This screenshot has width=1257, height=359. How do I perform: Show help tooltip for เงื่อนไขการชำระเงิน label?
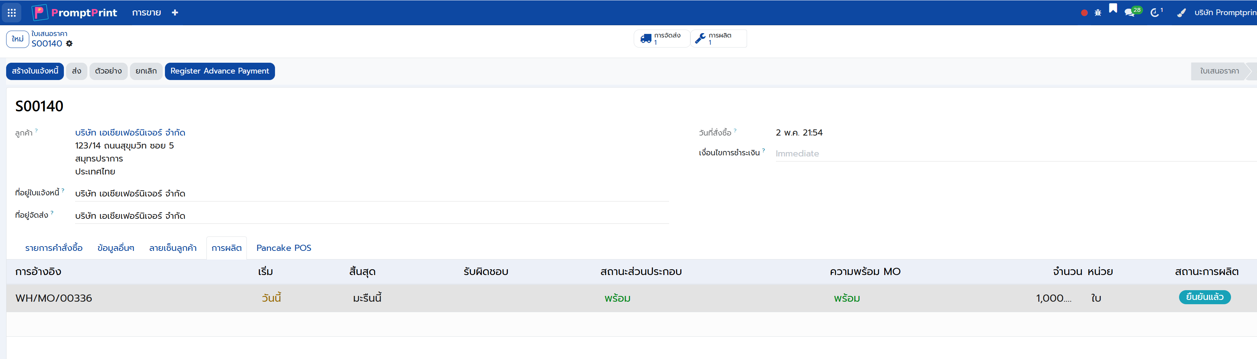tap(764, 150)
